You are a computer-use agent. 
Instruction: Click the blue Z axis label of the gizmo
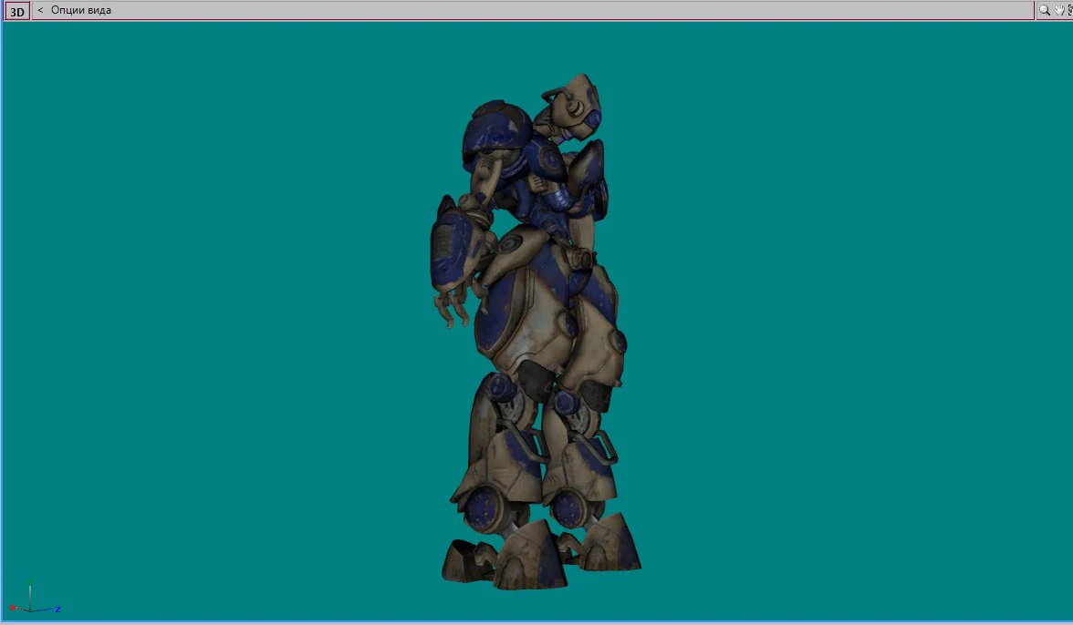(x=57, y=610)
